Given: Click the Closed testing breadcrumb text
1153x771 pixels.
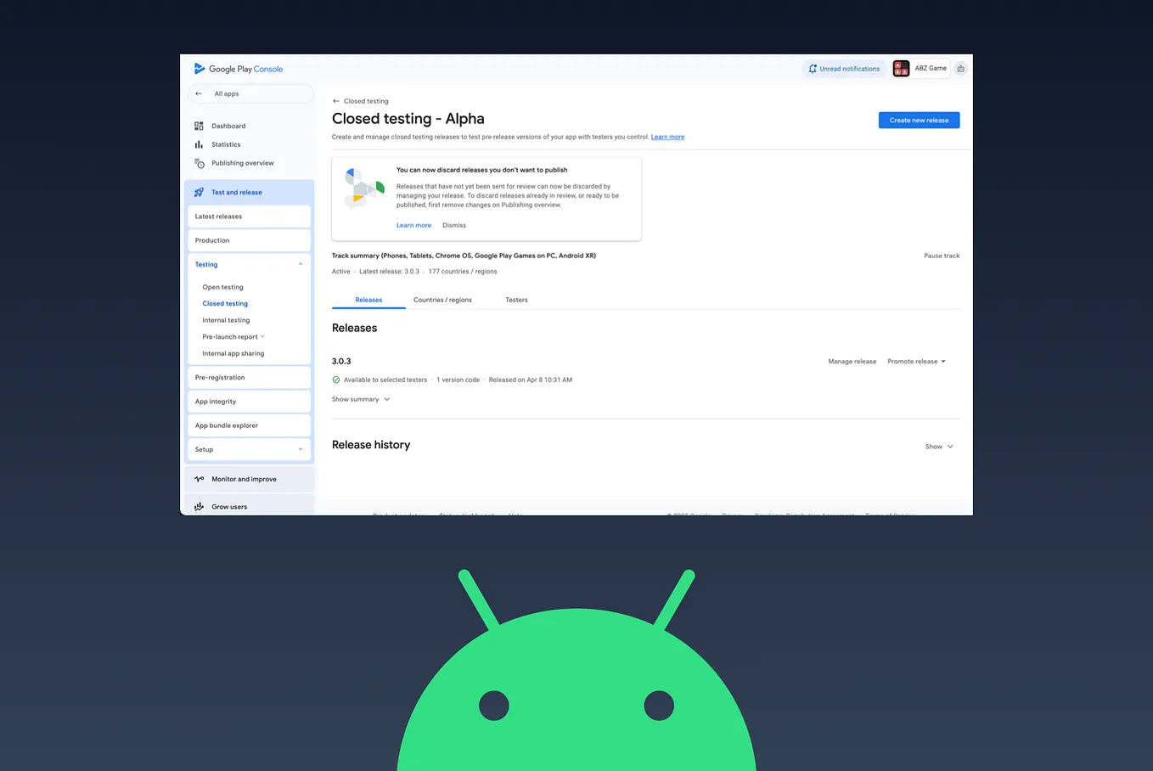Looking at the screenshot, I should (366, 101).
